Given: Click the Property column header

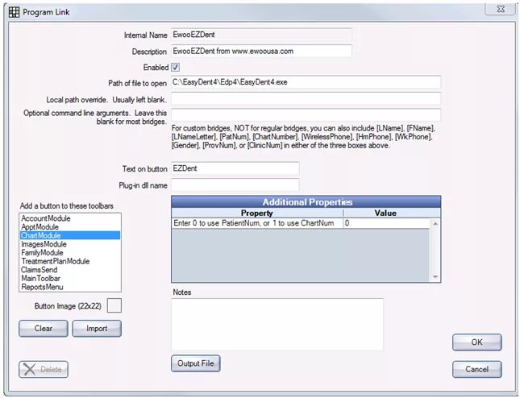Looking at the screenshot, I should (257, 213).
